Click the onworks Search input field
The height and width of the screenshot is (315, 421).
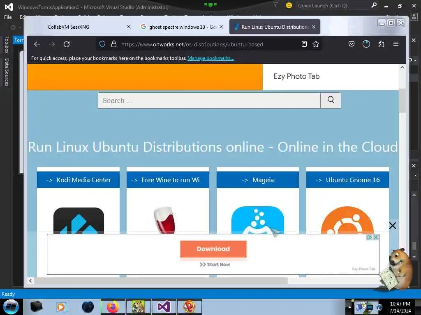(x=209, y=100)
